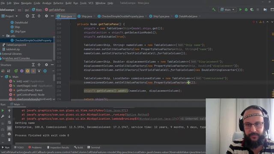
Task: Select getRootPane() method in Structure
Action: click(30, 90)
